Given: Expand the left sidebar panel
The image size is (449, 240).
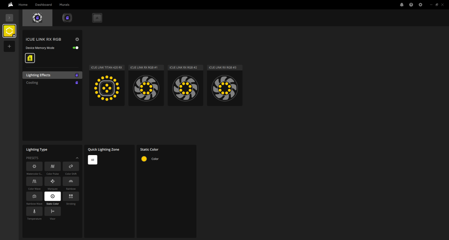Looking at the screenshot, I should [9, 18].
